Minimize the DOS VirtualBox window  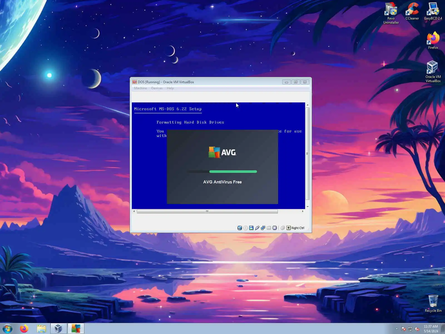(286, 82)
